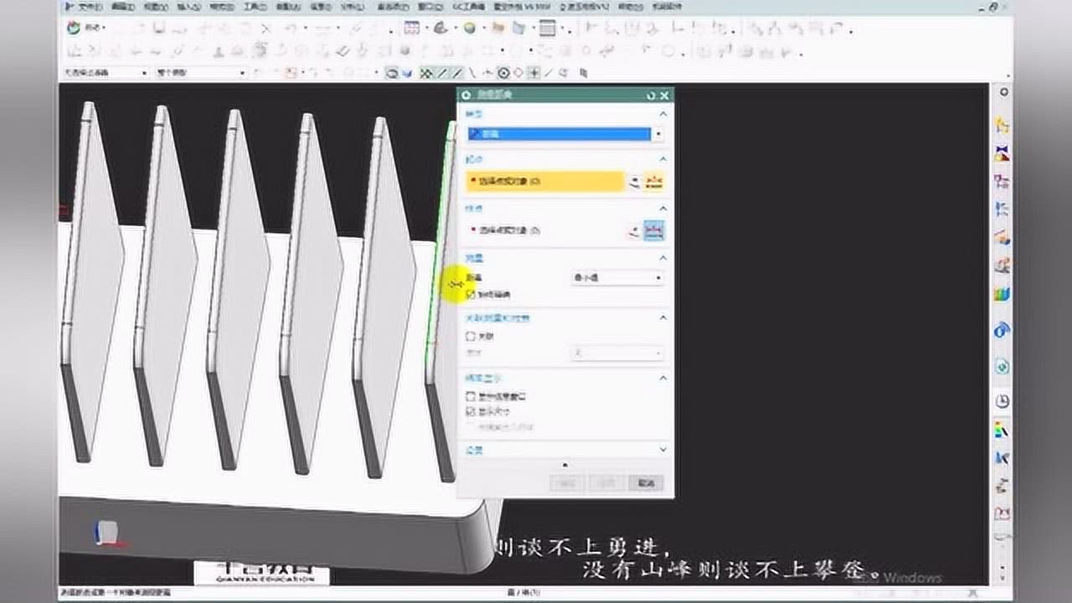This screenshot has height=603, width=1072.
Task: Click the green sphere render icon
Action: pos(470,28)
